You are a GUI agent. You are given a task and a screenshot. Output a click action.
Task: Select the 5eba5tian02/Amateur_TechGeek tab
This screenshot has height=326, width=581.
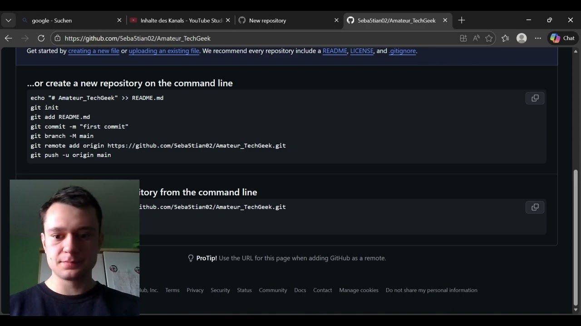(x=397, y=20)
